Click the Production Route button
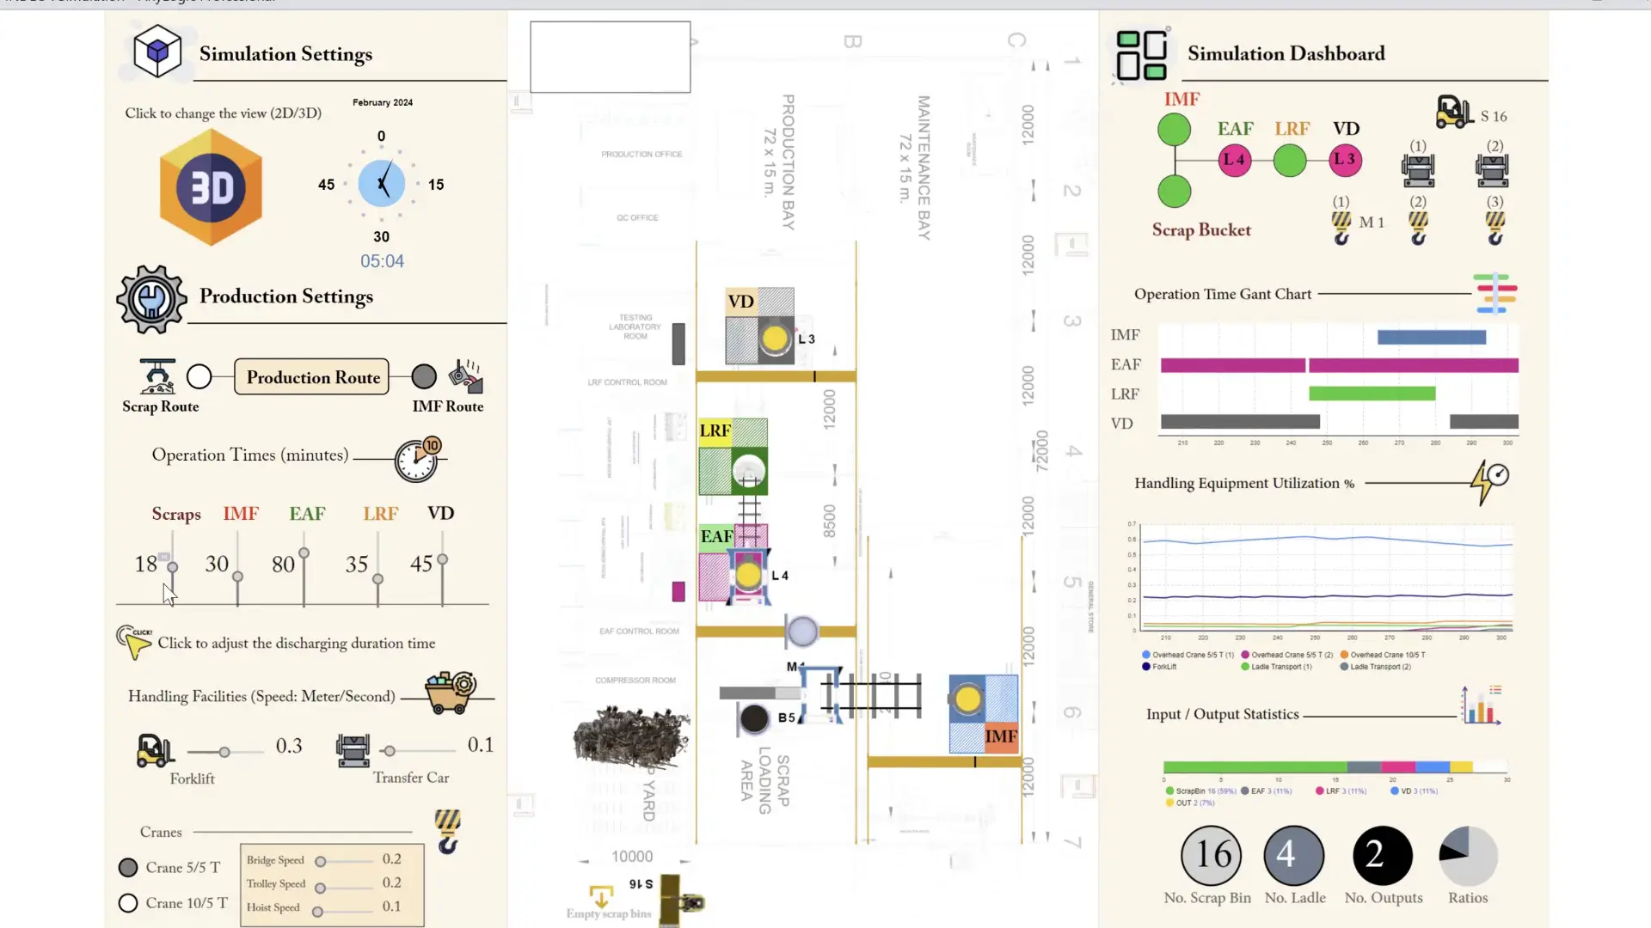 (x=312, y=377)
